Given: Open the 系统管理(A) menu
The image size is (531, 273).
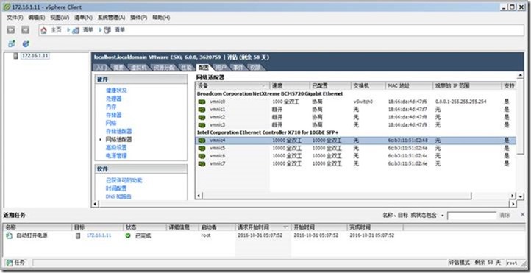Looking at the screenshot, I should (x=111, y=18).
